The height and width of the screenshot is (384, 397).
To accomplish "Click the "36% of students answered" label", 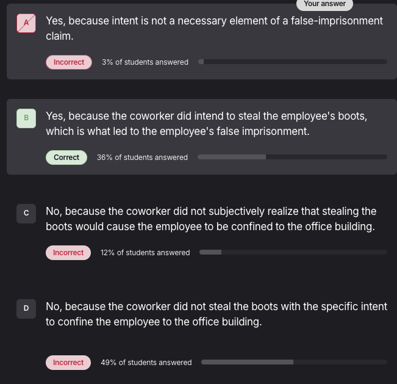I will (142, 158).
